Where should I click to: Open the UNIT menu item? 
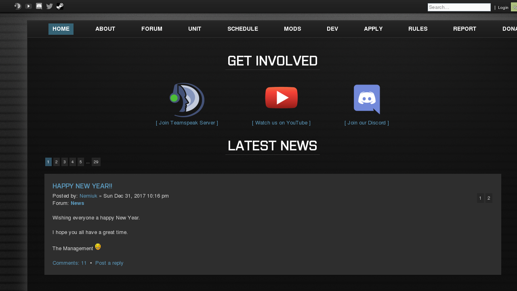click(195, 29)
